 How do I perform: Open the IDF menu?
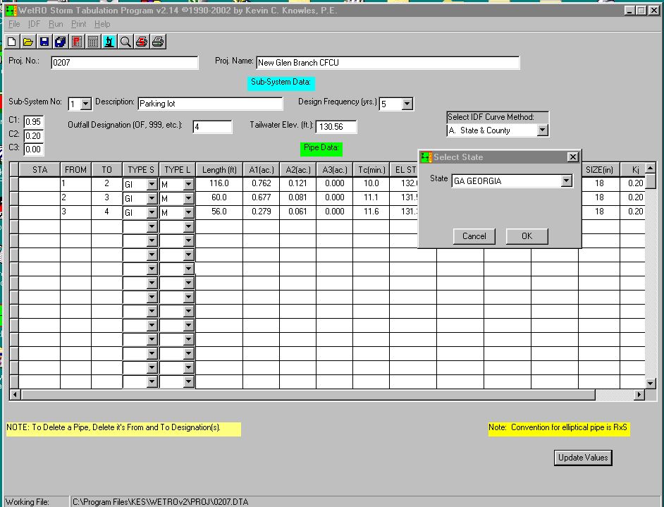pyautogui.click(x=34, y=24)
